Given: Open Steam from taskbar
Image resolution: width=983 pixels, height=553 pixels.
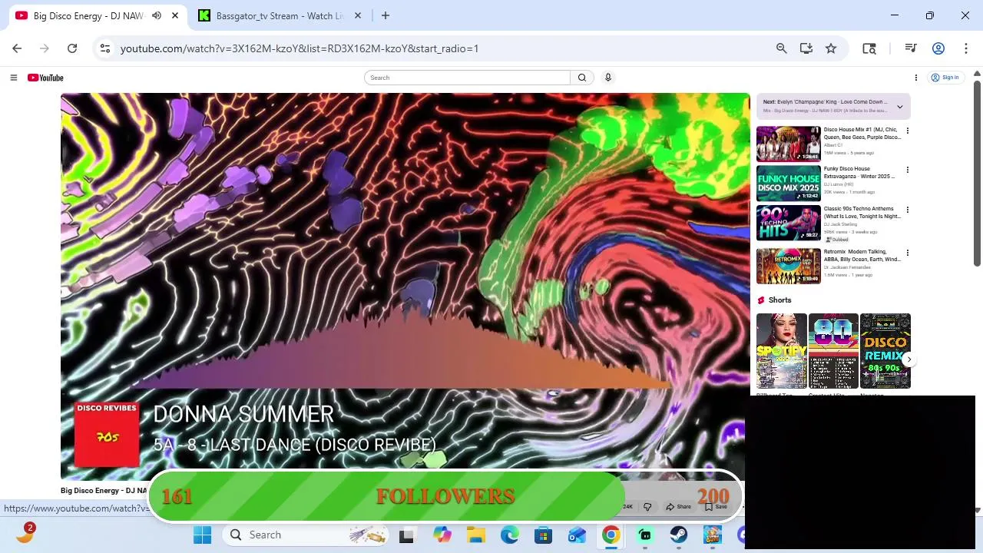Looking at the screenshot, I should [x=679, y=535].
